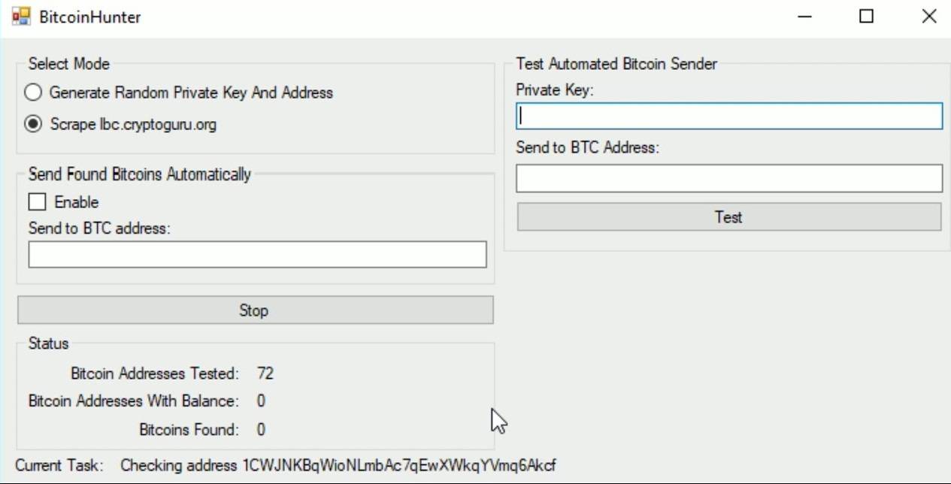951x484 pixels.
Task: Click the BitcoinHunter app icon in title bar
Action: tap(21, 16)
